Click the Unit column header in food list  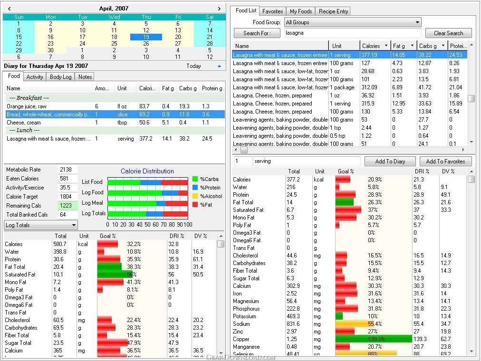tap(344, 46)
